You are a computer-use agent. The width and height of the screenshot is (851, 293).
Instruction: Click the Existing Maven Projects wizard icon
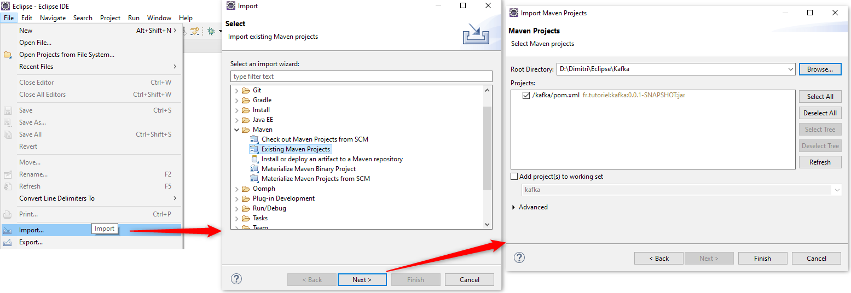(x=254, y=149)
